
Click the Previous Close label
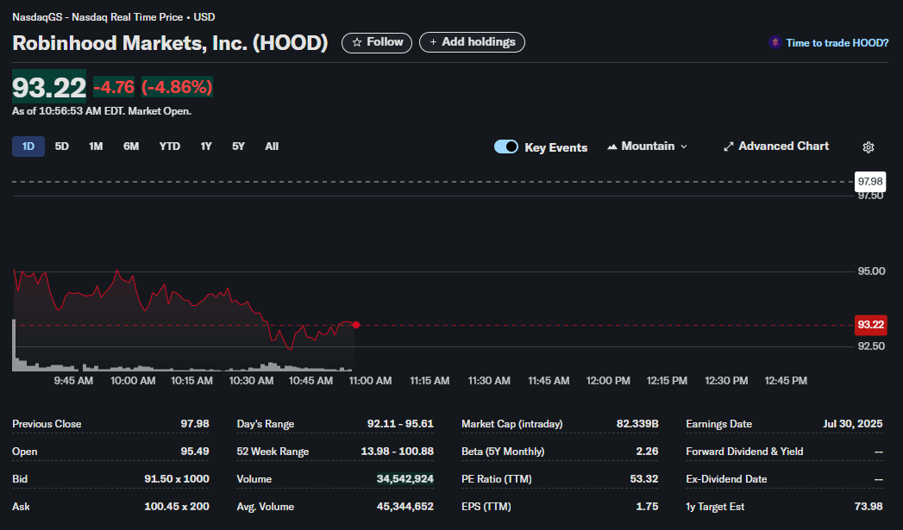pos(47,424)
